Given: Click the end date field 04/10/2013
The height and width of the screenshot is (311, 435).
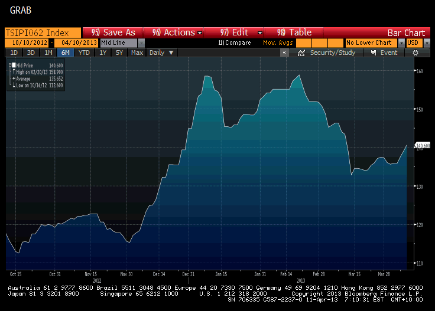Looking at the screenshot, I should [77, 43].
